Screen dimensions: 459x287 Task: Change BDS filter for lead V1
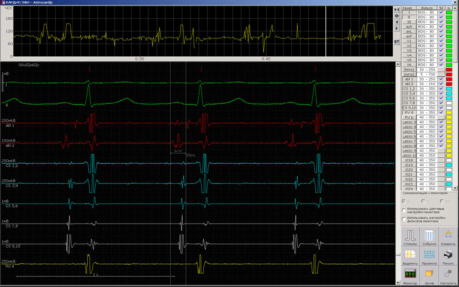pyautogui.click(x=426, y=41)
